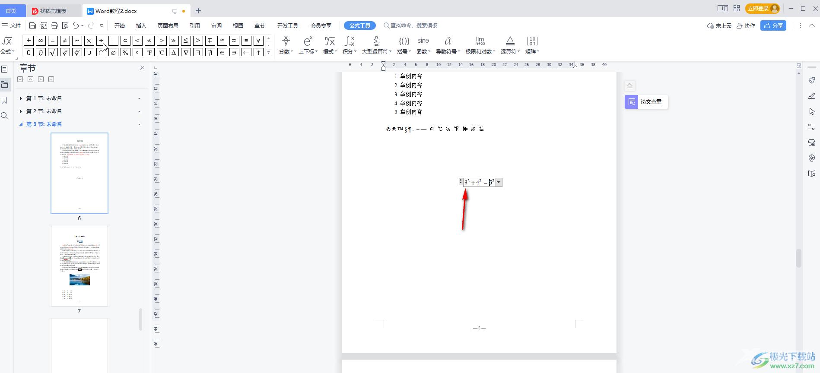Open the 引用 ribbon tab
The height and width of the screenshot is (373, 820).
point(195,25)
